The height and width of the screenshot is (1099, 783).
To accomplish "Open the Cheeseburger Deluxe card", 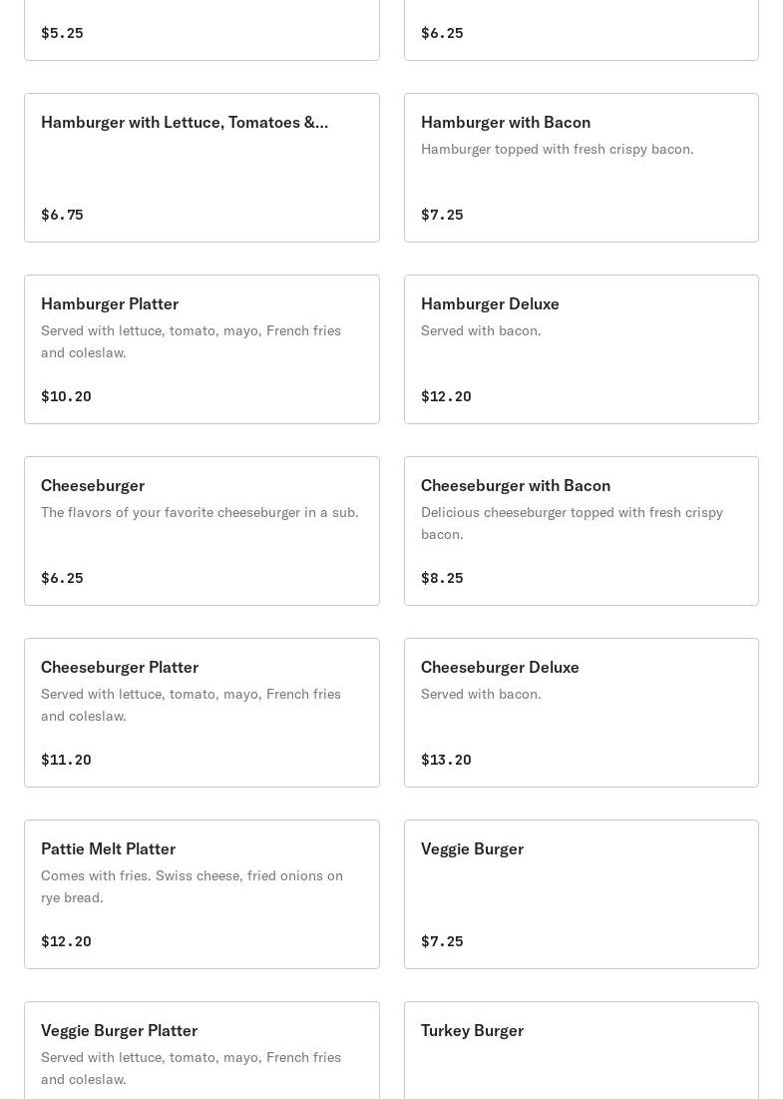I will coord(581,713).
